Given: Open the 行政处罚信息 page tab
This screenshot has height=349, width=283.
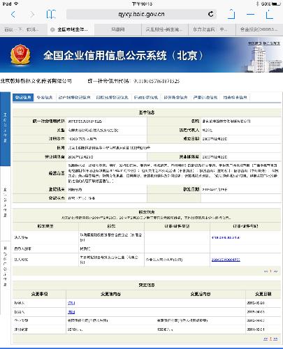Looking at the screenshot, I should pyautogui.click(x=146, y=98).
